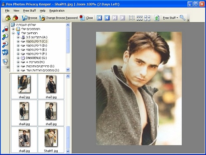Open the File menu

tap(7, 11)
